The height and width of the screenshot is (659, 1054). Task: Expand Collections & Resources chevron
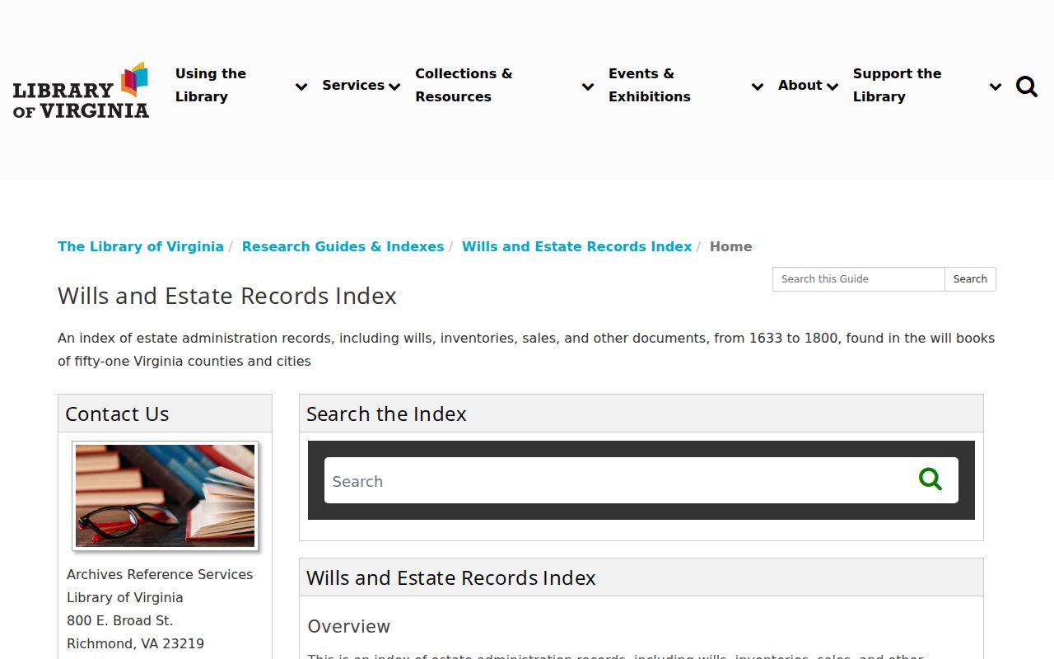pyautogui.click(x=588, y=86)
